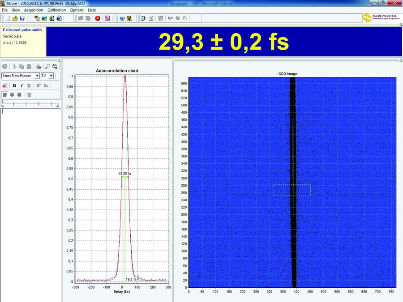Screen dimensions: 403x302
Task: Close the notes panel with X button
Action: click(x=59, y=60)
